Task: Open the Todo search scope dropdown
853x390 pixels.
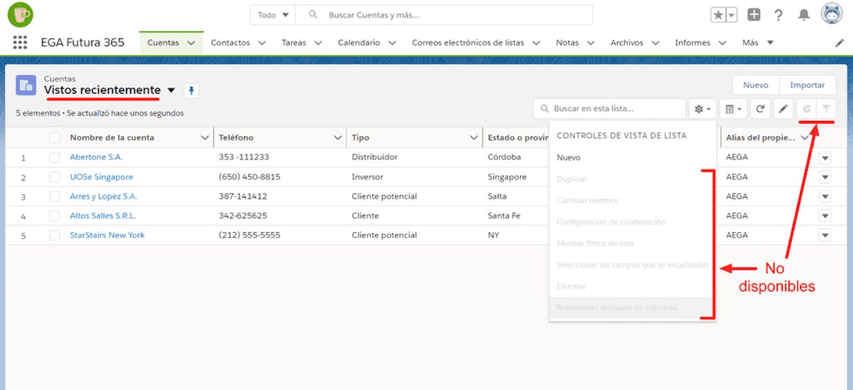Action: point(272,14)
